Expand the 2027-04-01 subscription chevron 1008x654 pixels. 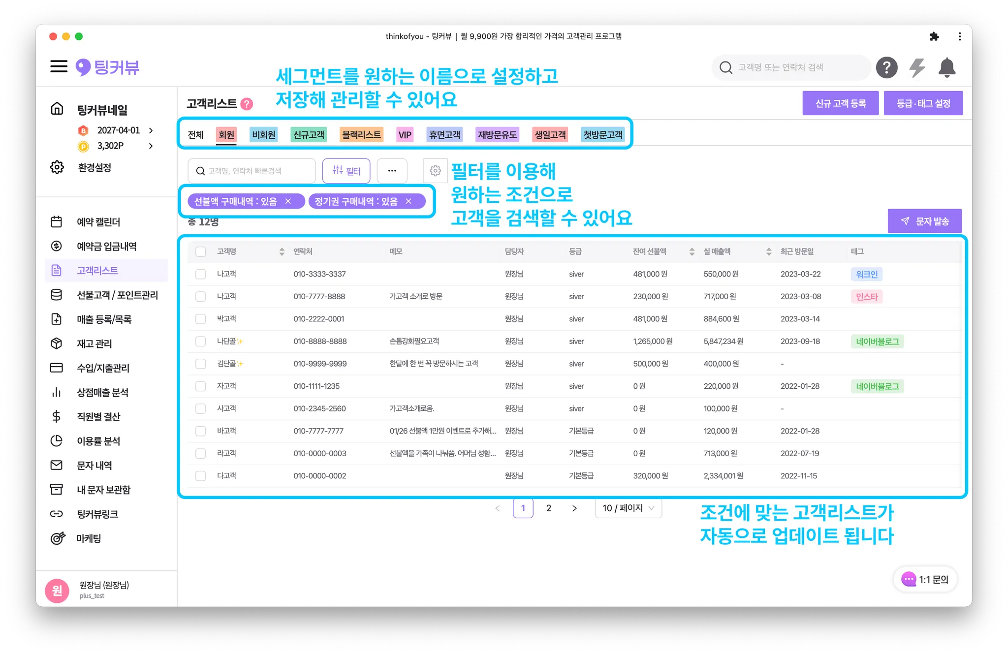151,130
